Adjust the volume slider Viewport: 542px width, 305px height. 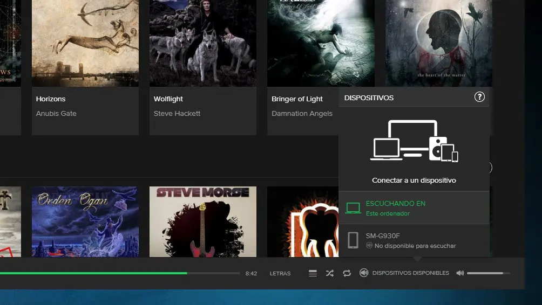(x=488, y=273)
